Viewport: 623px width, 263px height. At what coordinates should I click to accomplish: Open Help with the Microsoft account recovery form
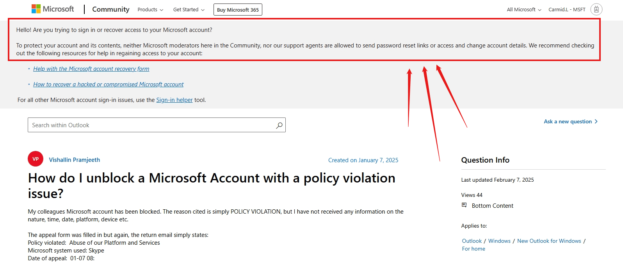(x=91, y=69)
